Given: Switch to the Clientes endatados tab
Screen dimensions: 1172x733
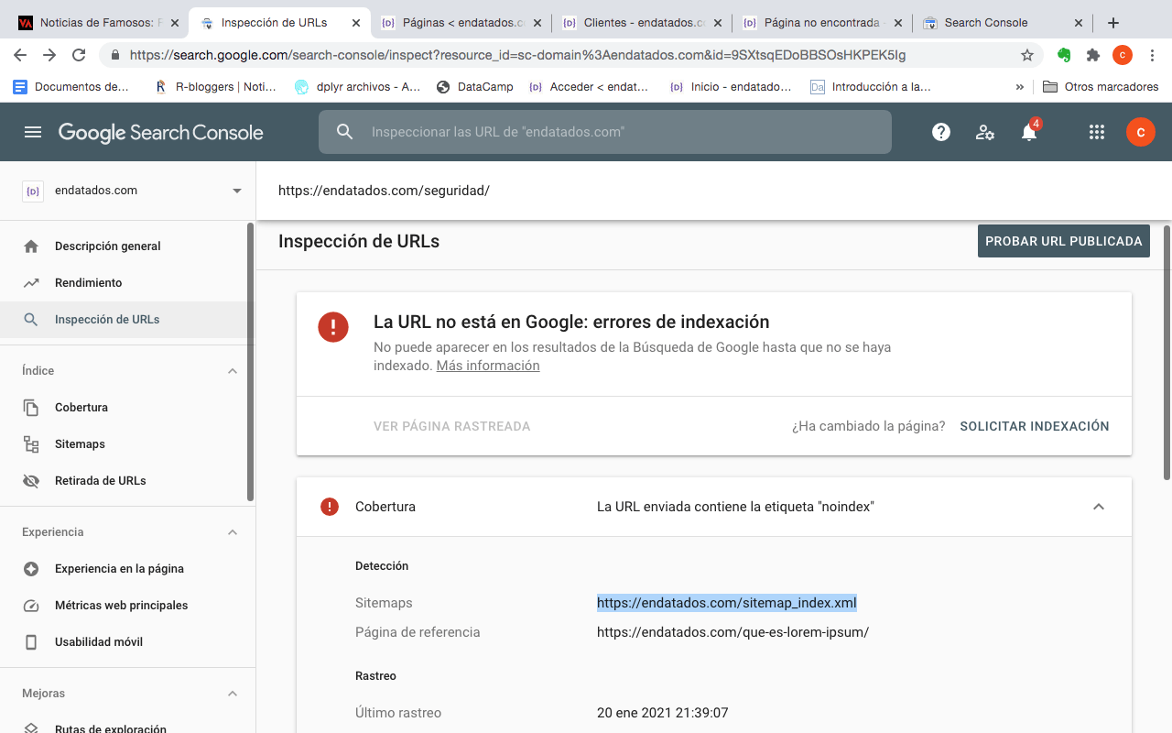Looking at the screenshot, I should pyautogui.click(x=644, y=23).
